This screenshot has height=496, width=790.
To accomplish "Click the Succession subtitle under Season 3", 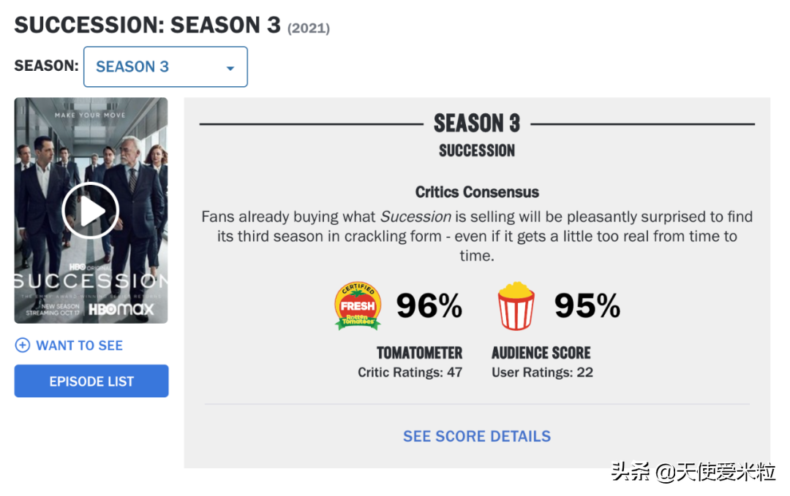I will pos(477,150).
